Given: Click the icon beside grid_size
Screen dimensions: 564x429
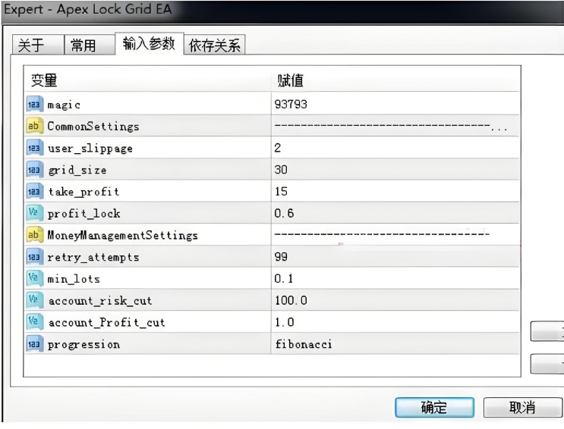Looking at the screenshot, I should pos(35,170).
